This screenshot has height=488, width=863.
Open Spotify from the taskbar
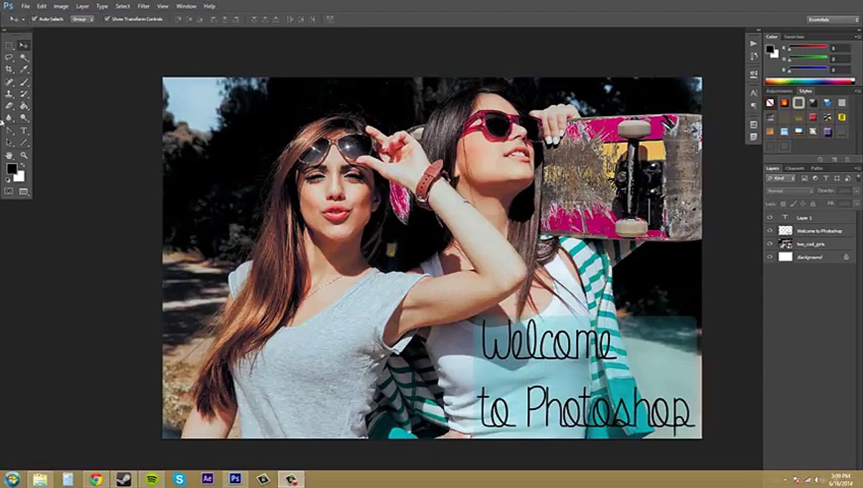(152, 479)
